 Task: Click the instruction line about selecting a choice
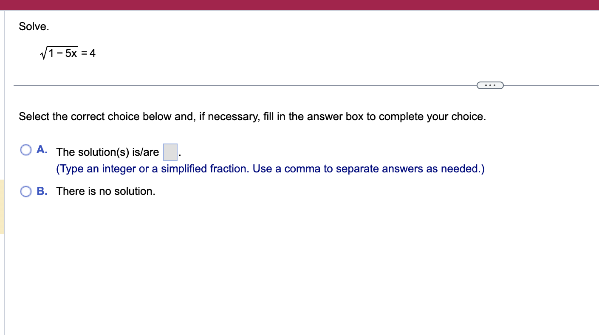(252, 116)
